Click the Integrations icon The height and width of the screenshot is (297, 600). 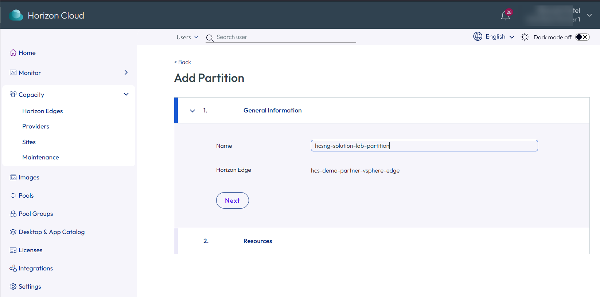pyautogui.click(x=13, y=268)
